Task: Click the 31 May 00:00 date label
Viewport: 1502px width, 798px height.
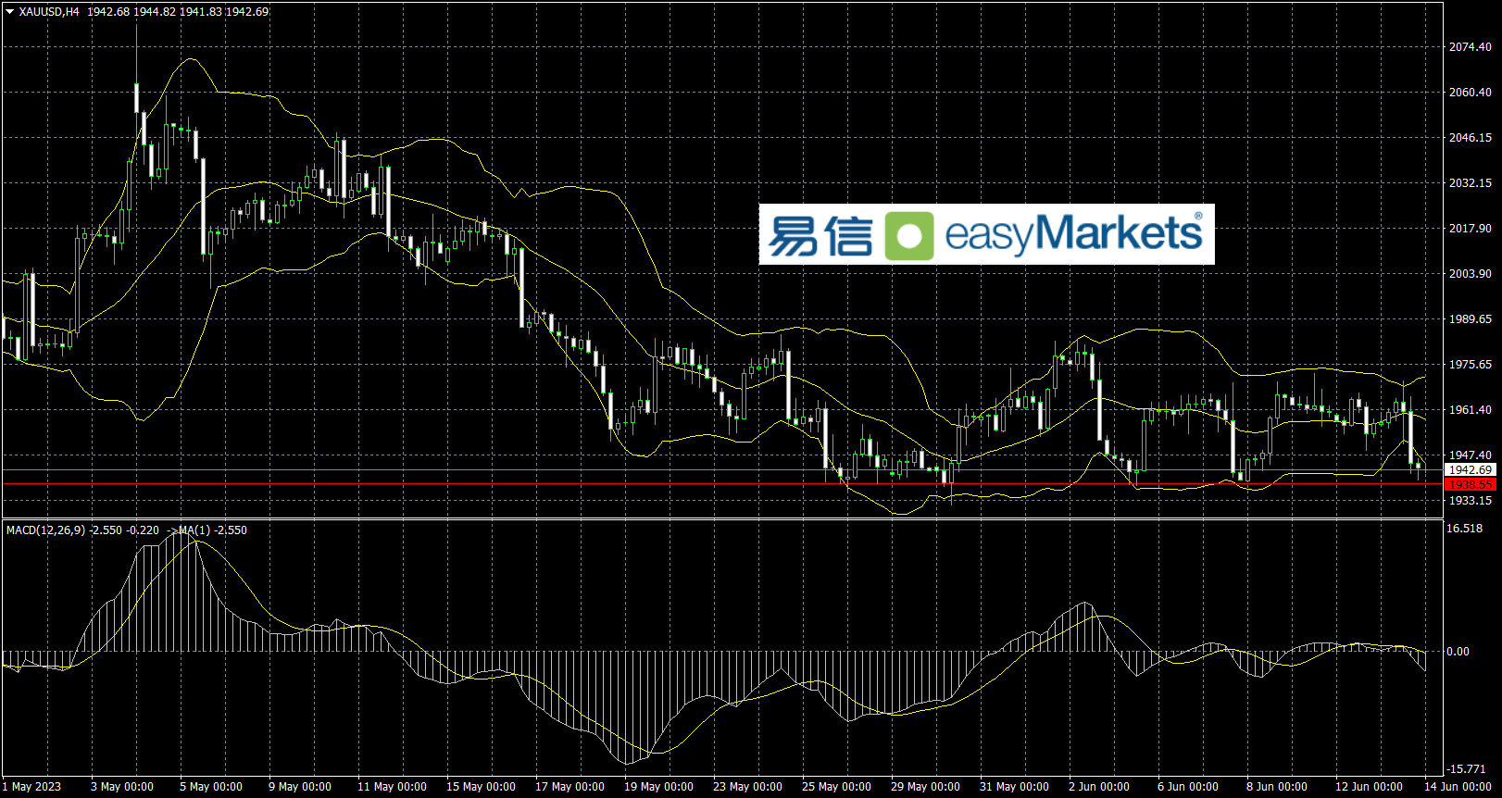Action: click(x=1015, y=787)
